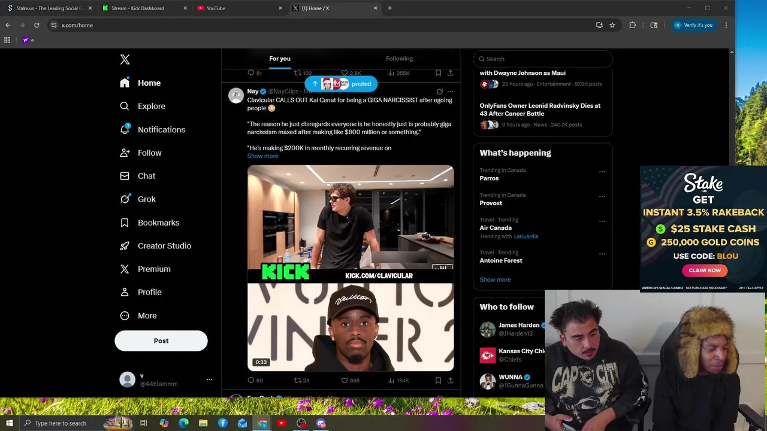Show more trends under What's happening
This screenshot has height=431, width=767.
pyautogui.click(x=495, y=280)
